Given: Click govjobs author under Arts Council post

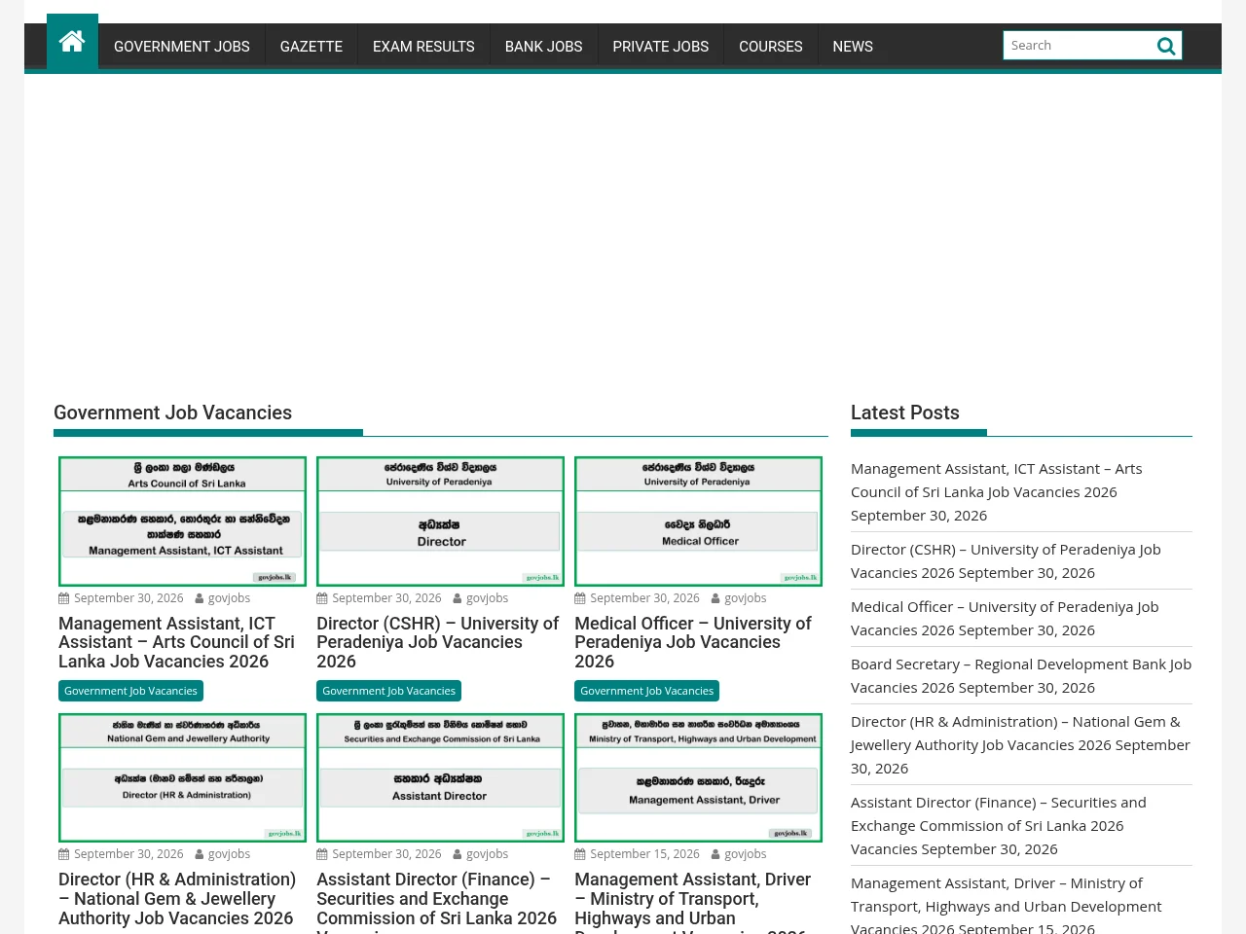Looking at the screenshot, I should click(x=229, y=598).
